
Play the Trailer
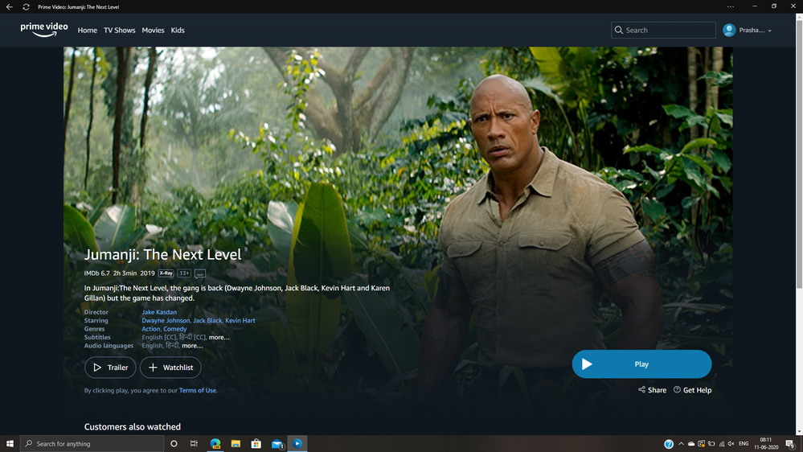click(x=110, y=368)
